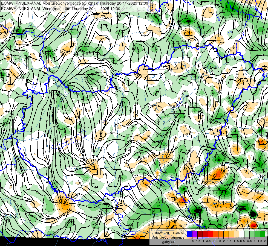Image resolution: width=268 pixels, height=246 pixels.
Task: Click legend swatch between -2 and -1.5 ticks
Action: point(226,234)
